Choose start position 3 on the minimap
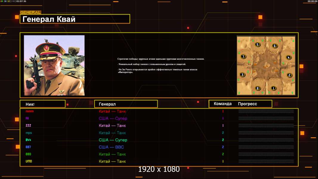The image size is (318, 179). (x=242, y=75)
